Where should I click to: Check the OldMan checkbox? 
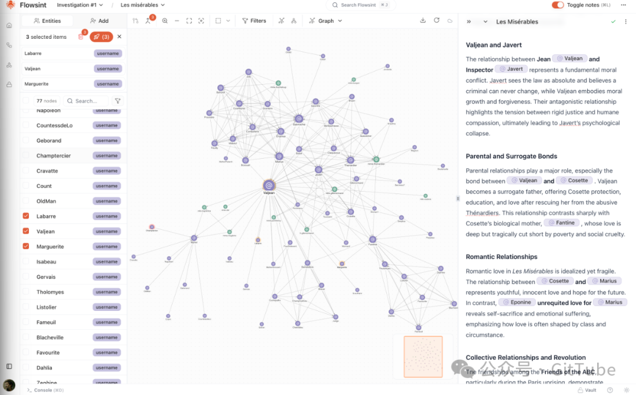pyautogui.click(x=26, y=201)
